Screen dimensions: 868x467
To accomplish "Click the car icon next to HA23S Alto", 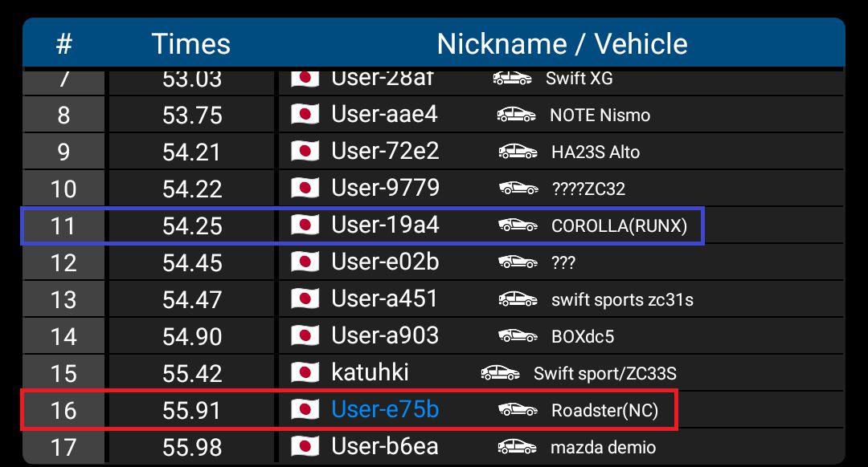I will pos(518,152).
